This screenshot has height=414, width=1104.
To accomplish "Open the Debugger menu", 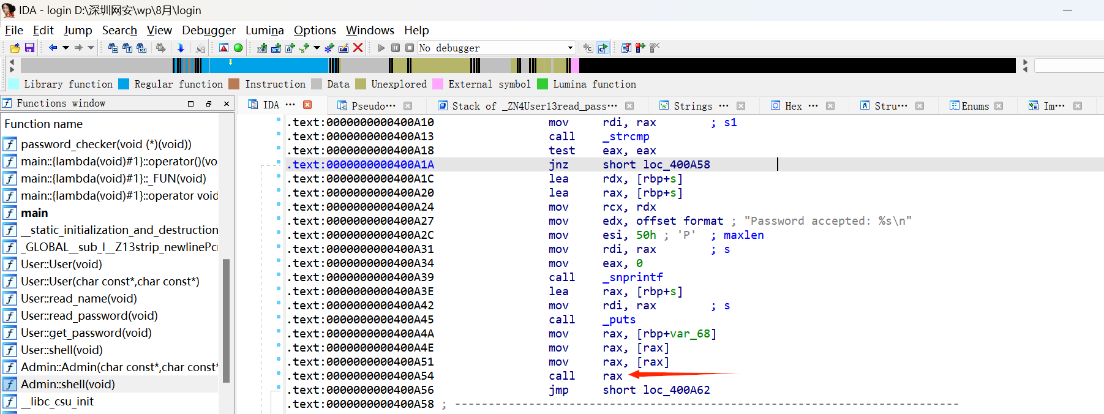I will click(x=208, y=30).
